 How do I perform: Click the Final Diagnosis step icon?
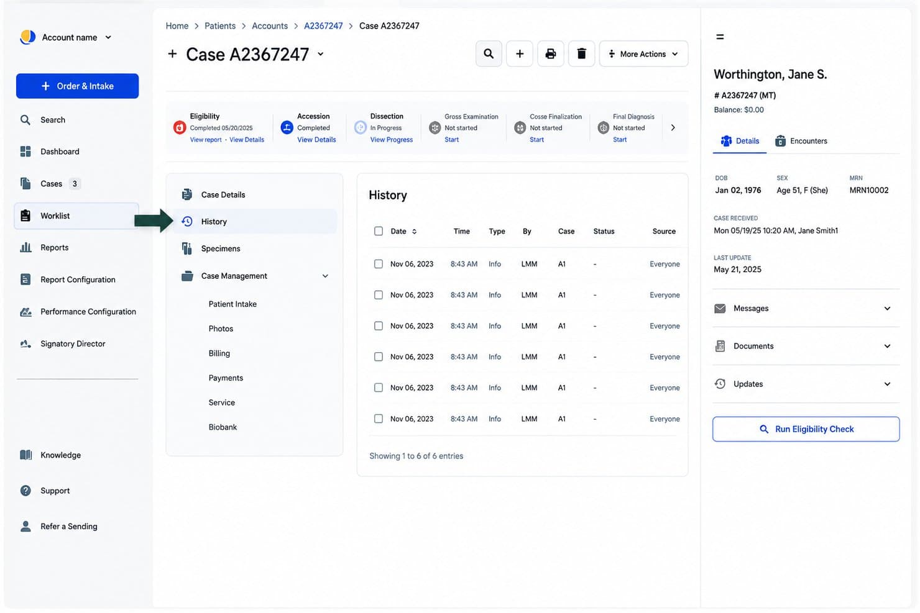tap(603, 128)
